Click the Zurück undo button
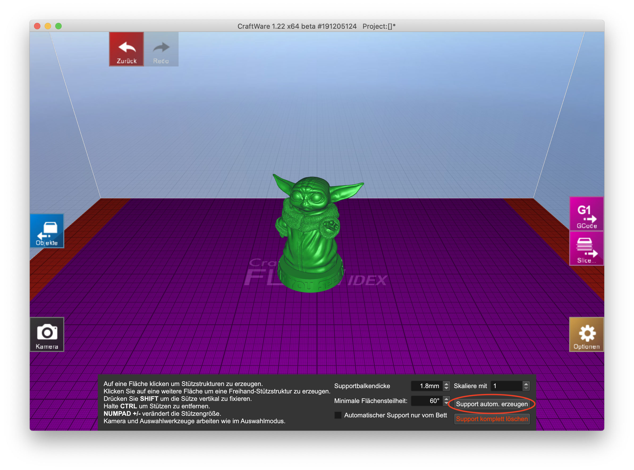This screenshot has width=634, height=470. tap(126, 49)
